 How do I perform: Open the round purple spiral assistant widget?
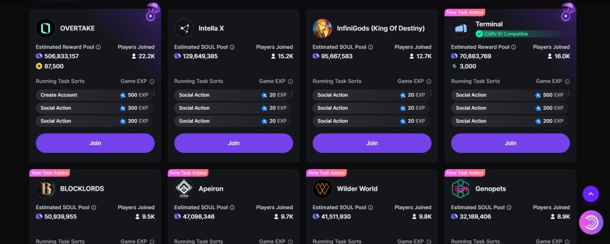[591, 223]
